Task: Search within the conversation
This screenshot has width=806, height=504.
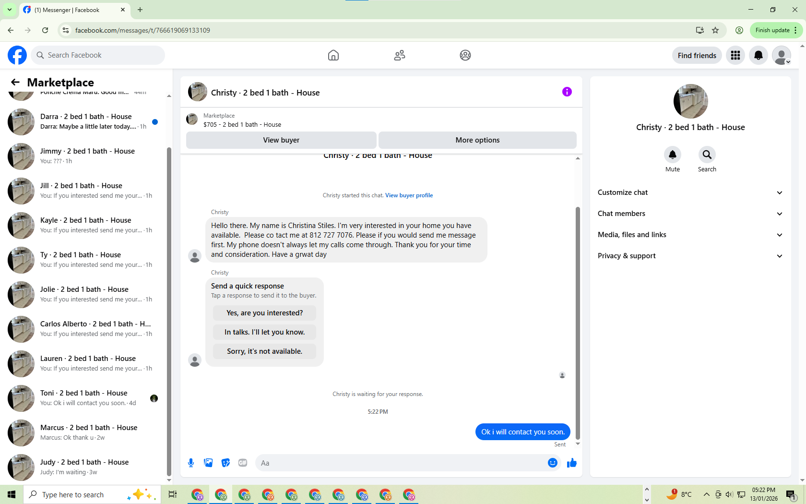Action: tap(707, 155)
